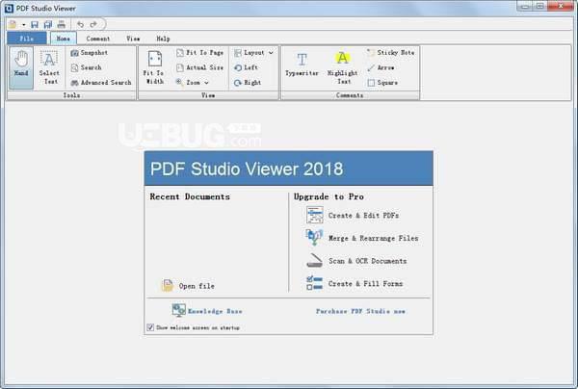
Task: Maximize the PDF Studio Viewer window
Action: tap(540, 6)
